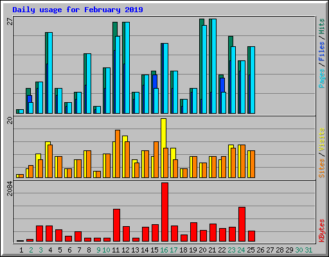The height and width of the screenshot is (257, 329).
Task: Click the 'Visits' legend label
Action: (x=321, y=139)
